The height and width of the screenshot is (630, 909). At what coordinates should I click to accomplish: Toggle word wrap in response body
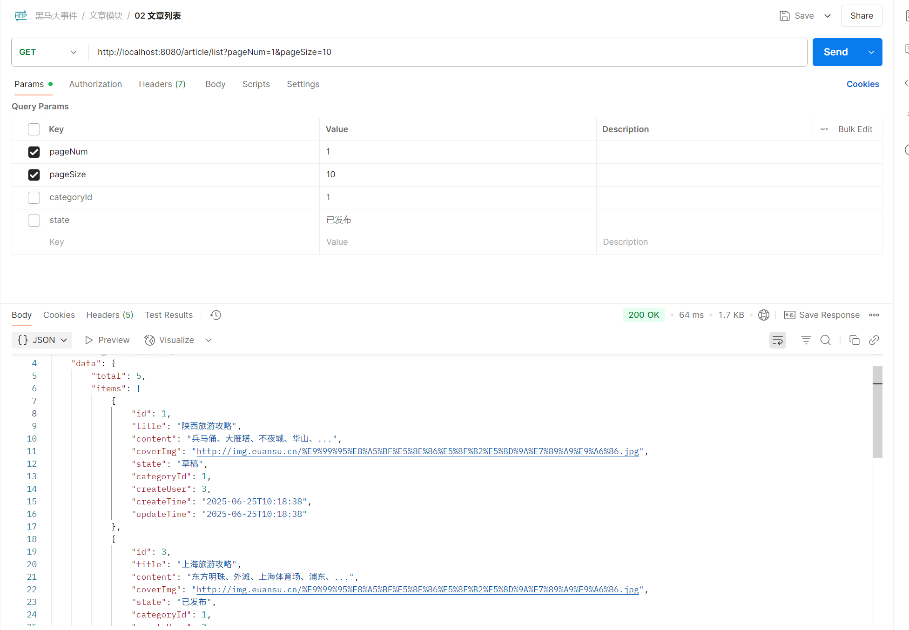click(x=777, y=340)
